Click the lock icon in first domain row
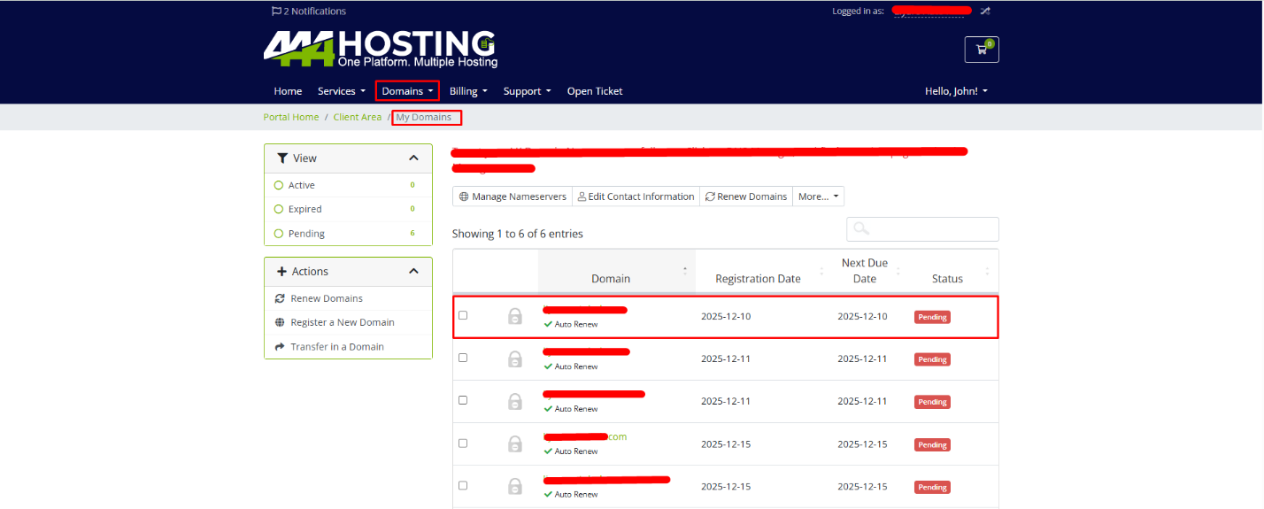This screenshot has height=509, width=1264. coord(514,316)
